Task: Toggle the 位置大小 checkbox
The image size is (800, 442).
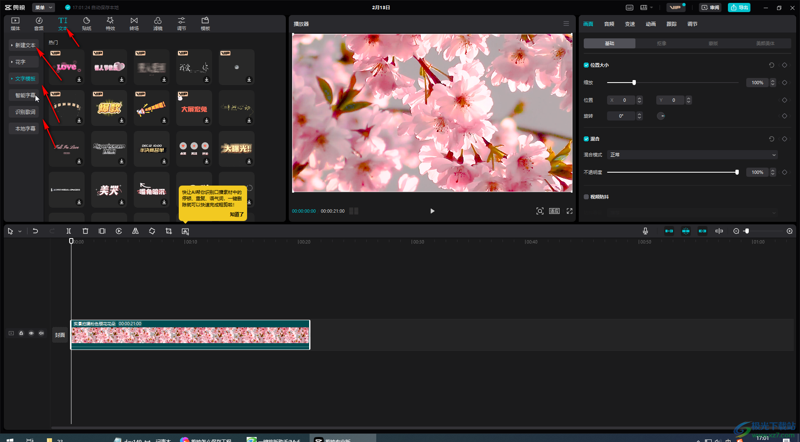Action: [x=586, y=65]
